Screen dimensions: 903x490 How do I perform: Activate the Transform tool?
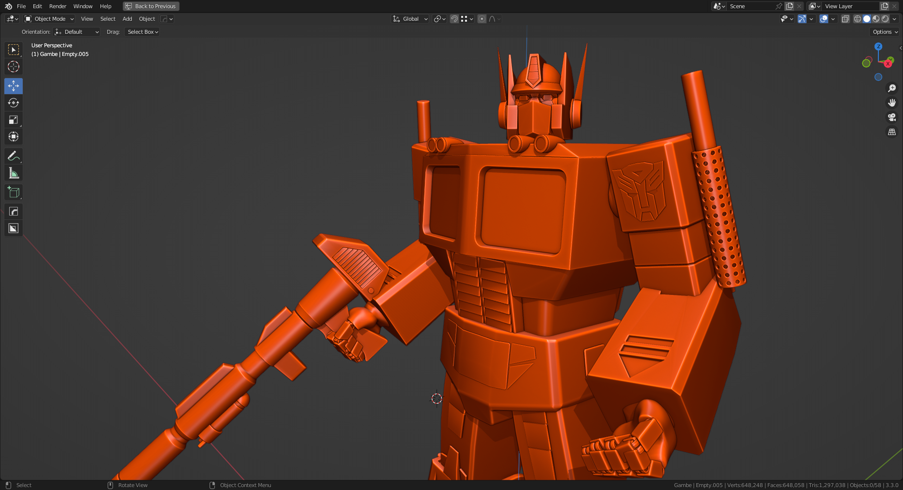tap(14, 136)
